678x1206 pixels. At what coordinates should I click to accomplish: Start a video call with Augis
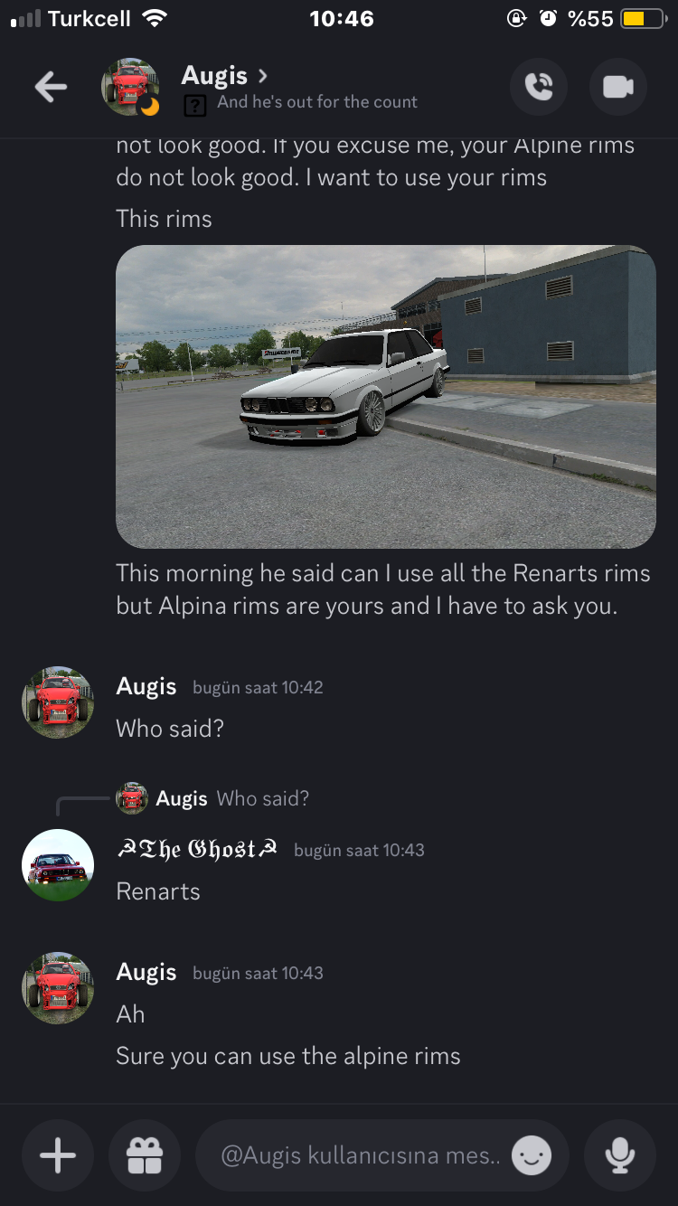point(618,87)
